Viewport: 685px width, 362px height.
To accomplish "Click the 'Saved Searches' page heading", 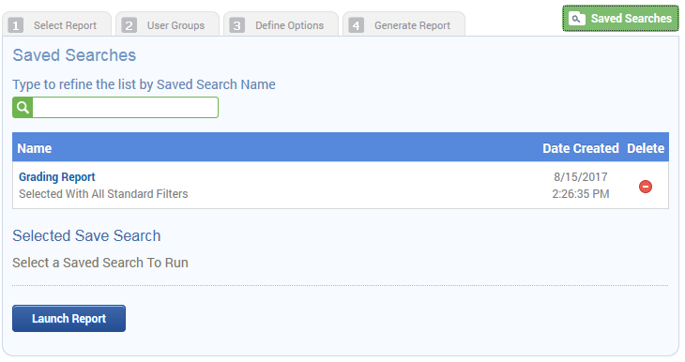I will (x=74, y=55).
